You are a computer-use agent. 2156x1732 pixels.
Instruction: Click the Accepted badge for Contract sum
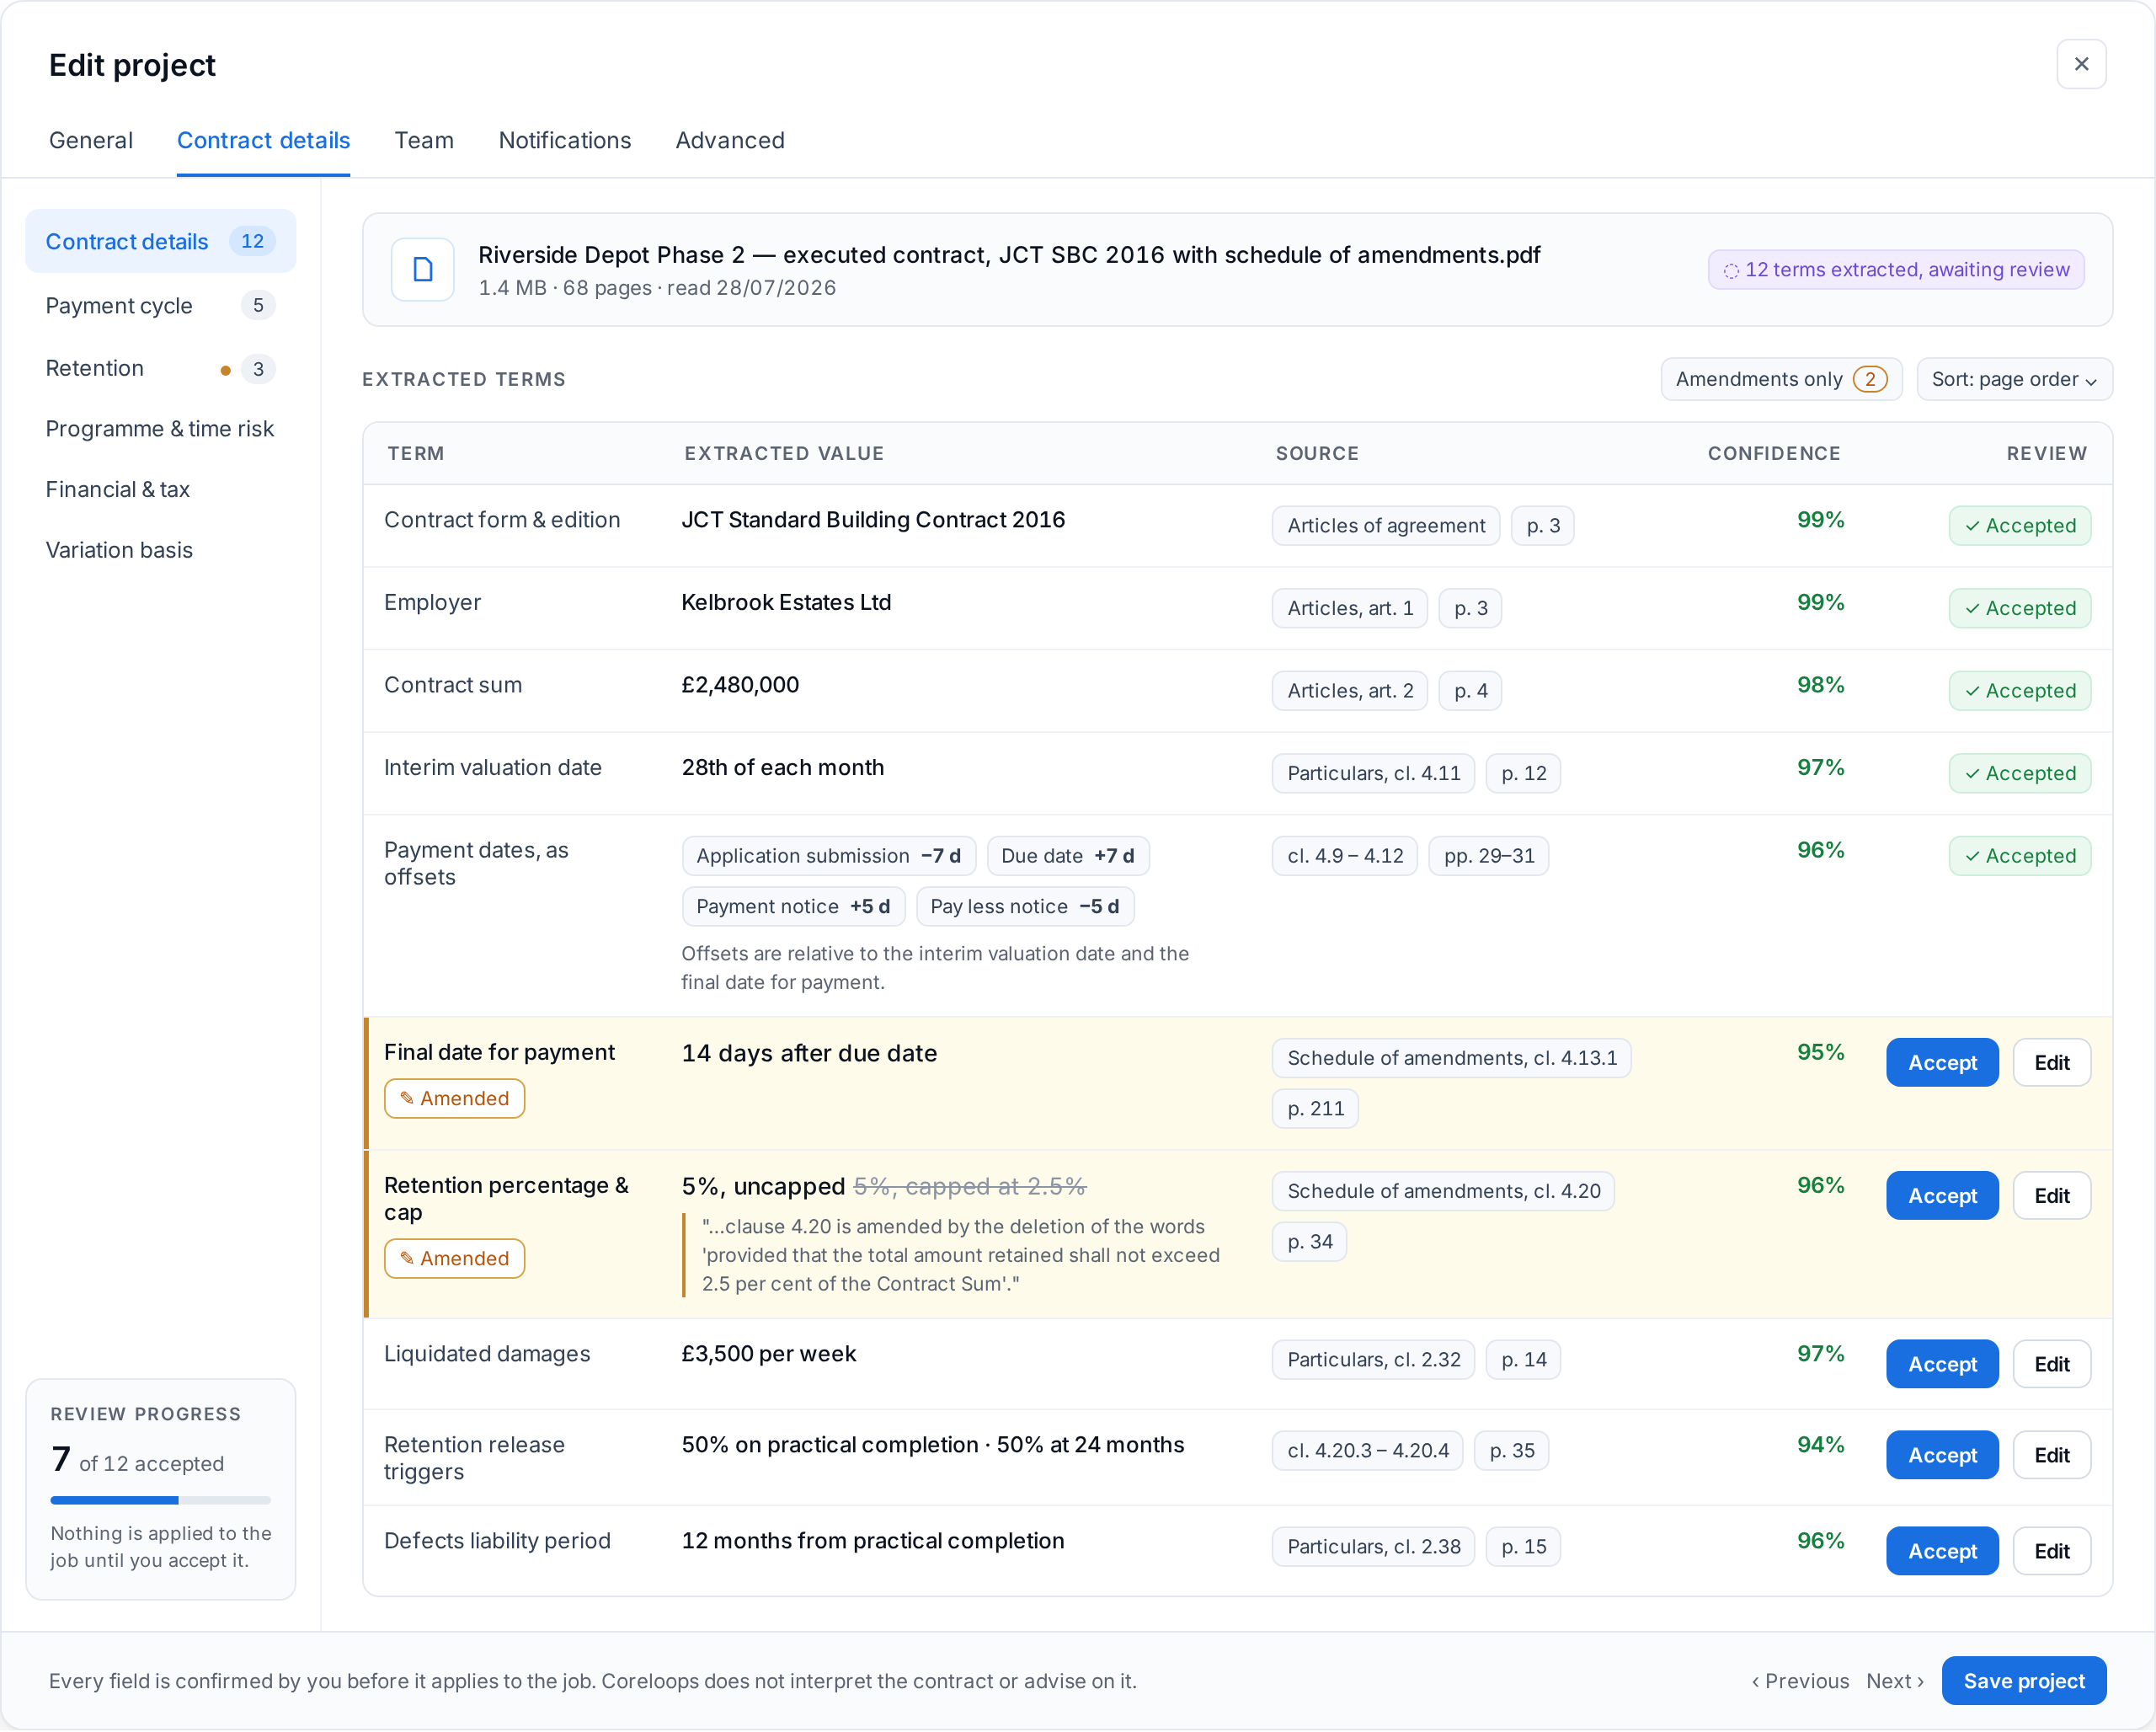pos(2019,691)
